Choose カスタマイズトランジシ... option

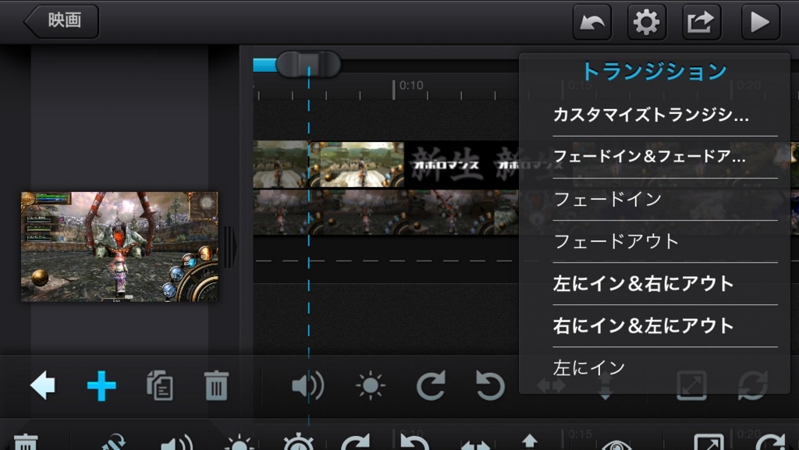(652, 115)
